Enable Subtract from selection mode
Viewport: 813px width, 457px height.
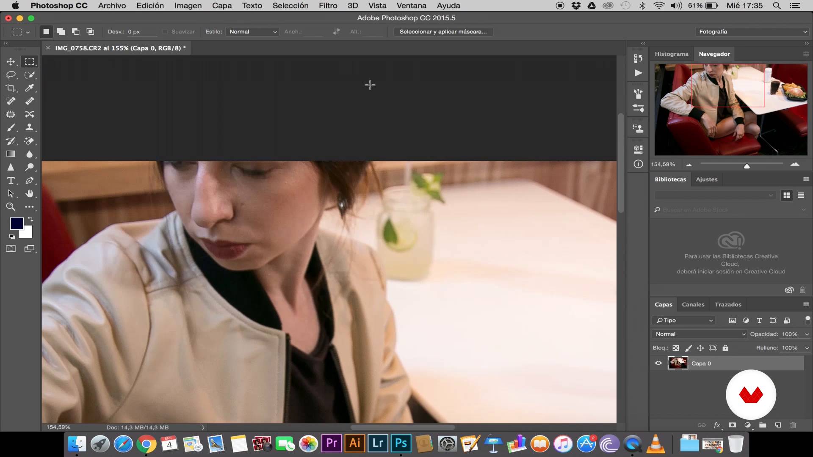(x=75, y=31)
